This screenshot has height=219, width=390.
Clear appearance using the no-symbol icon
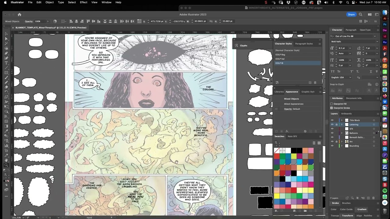coord(305,131)
